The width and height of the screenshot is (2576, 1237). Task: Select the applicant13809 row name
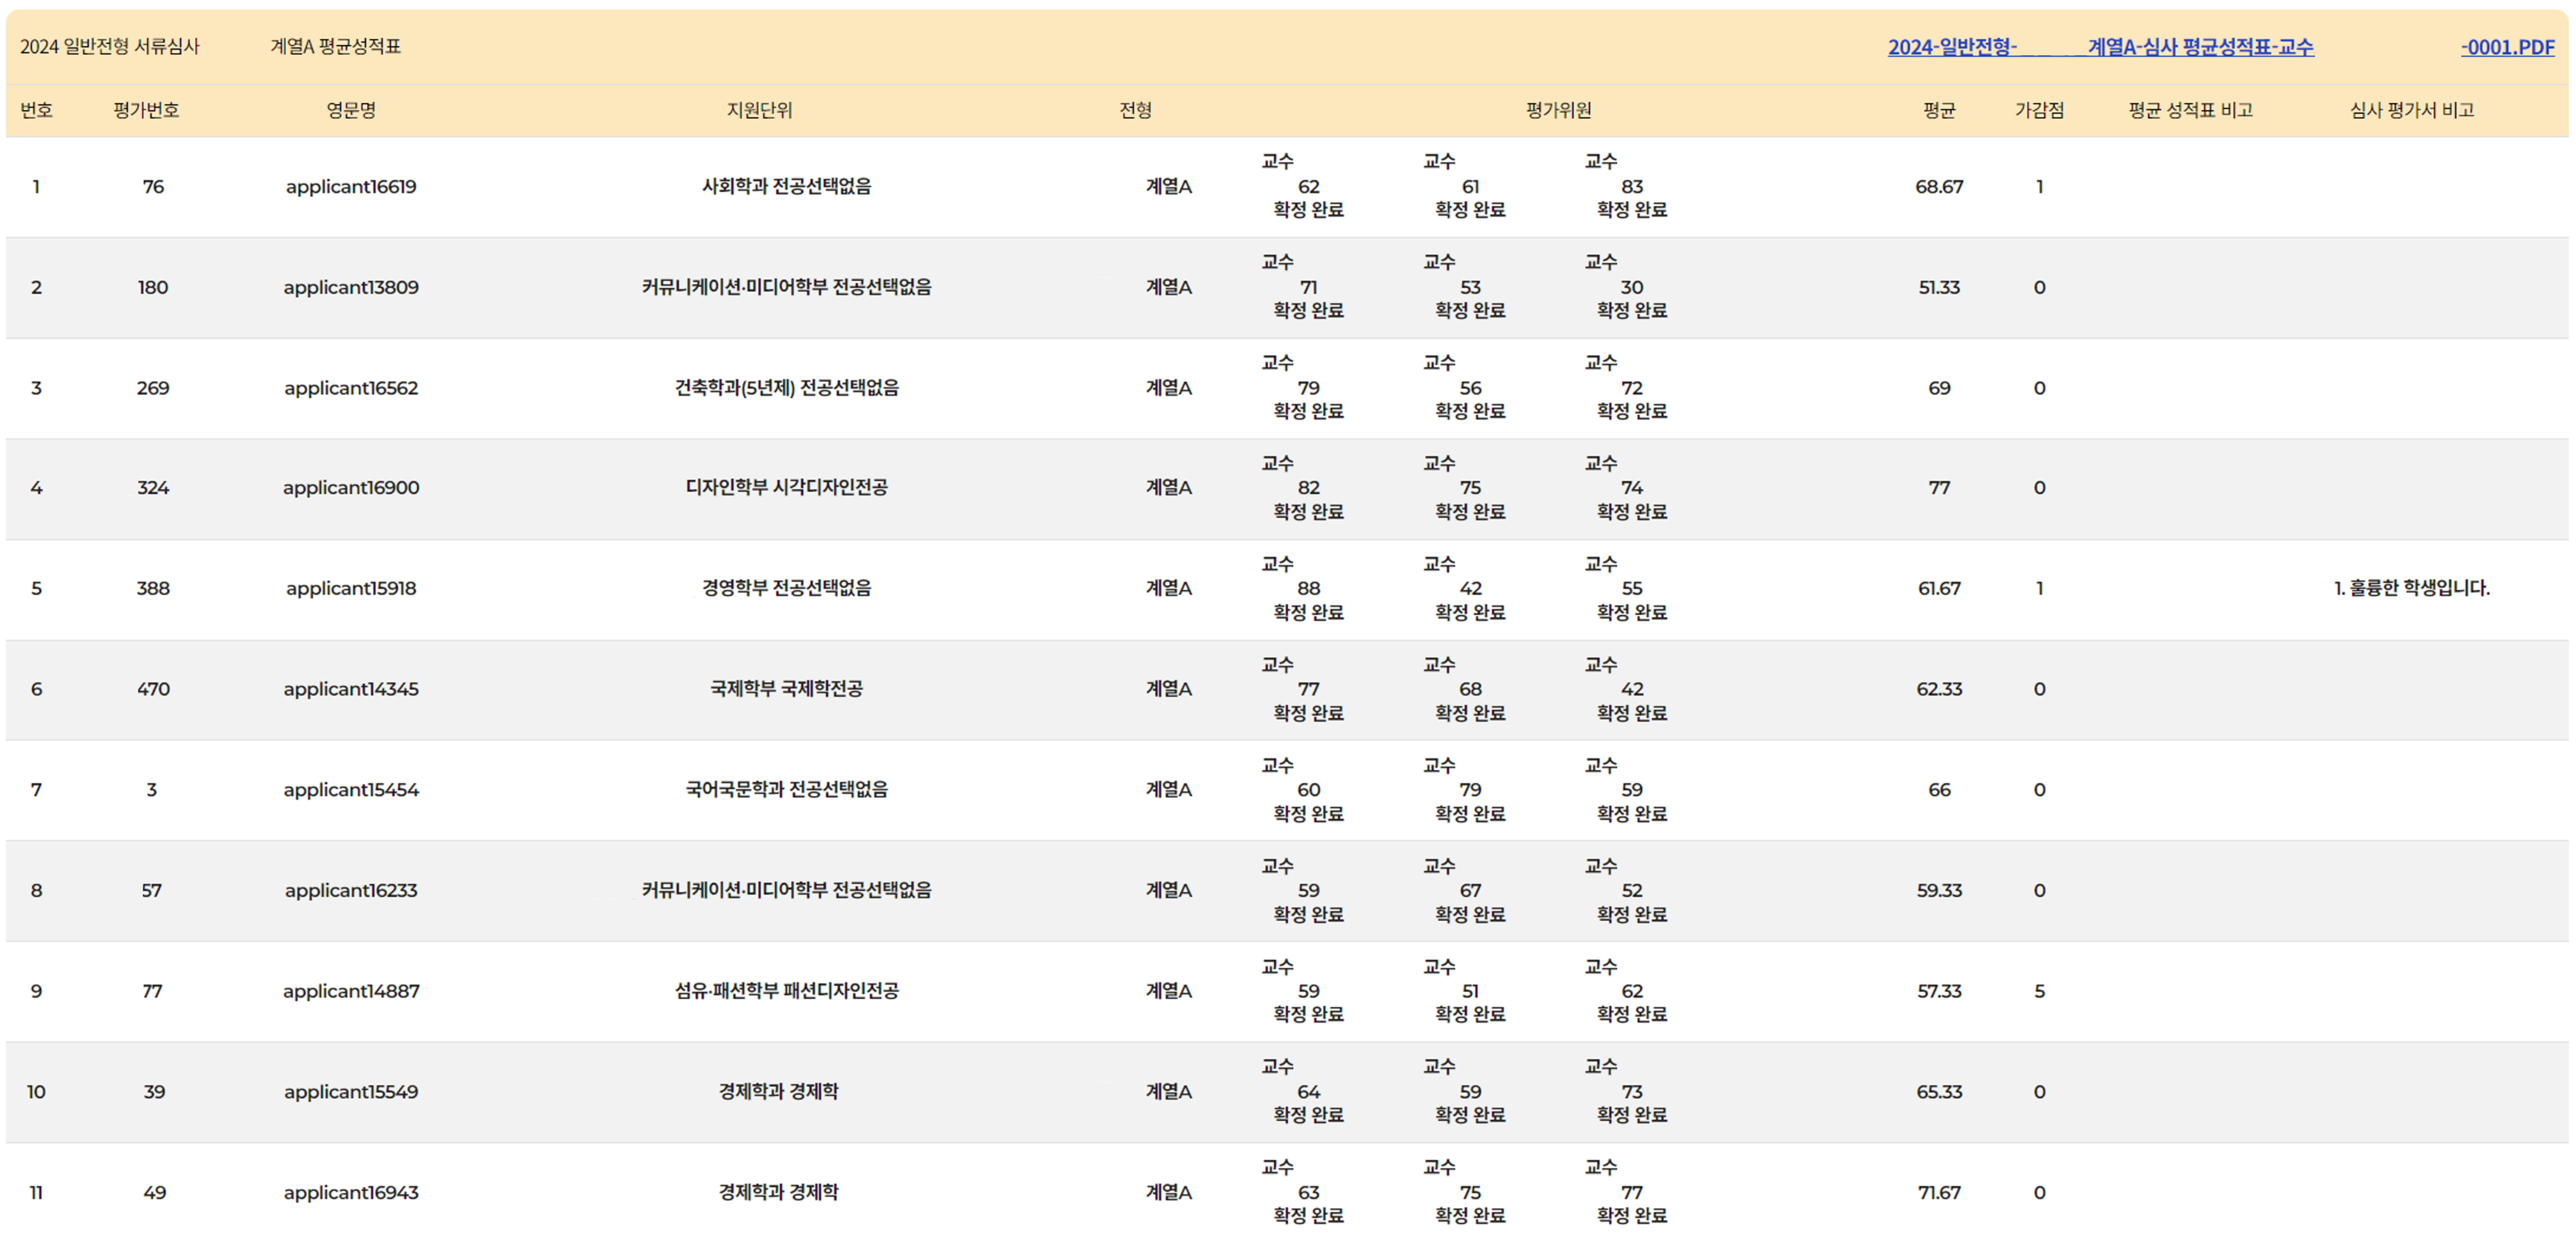tap(351, 288)
